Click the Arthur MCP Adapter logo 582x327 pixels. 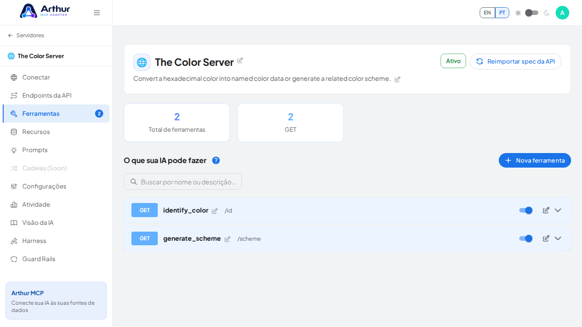click(x=45, y=11)
